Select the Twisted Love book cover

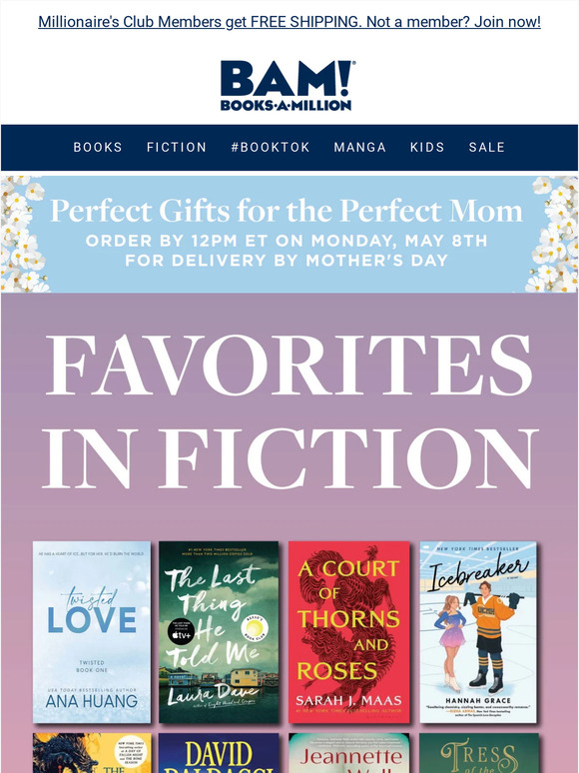click(x=92, y=632)
